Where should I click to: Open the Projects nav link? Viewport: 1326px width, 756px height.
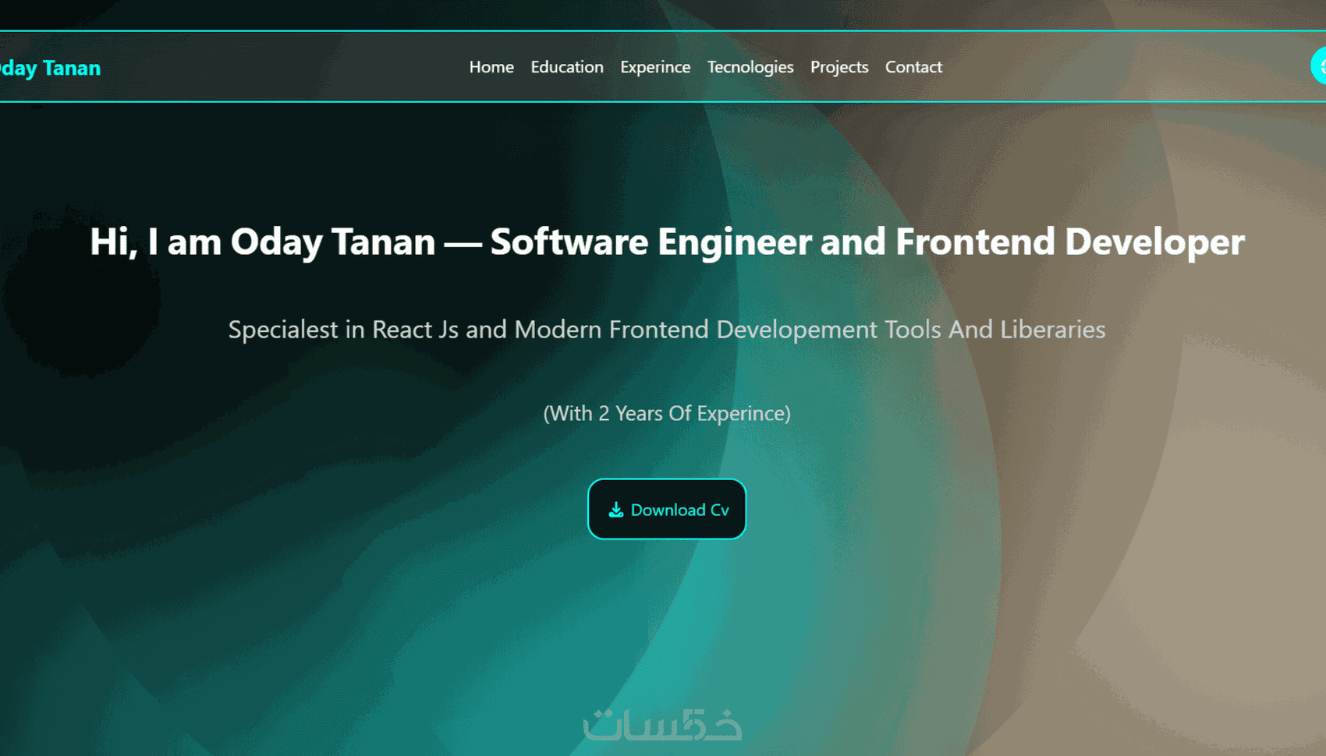click(839, 68)
